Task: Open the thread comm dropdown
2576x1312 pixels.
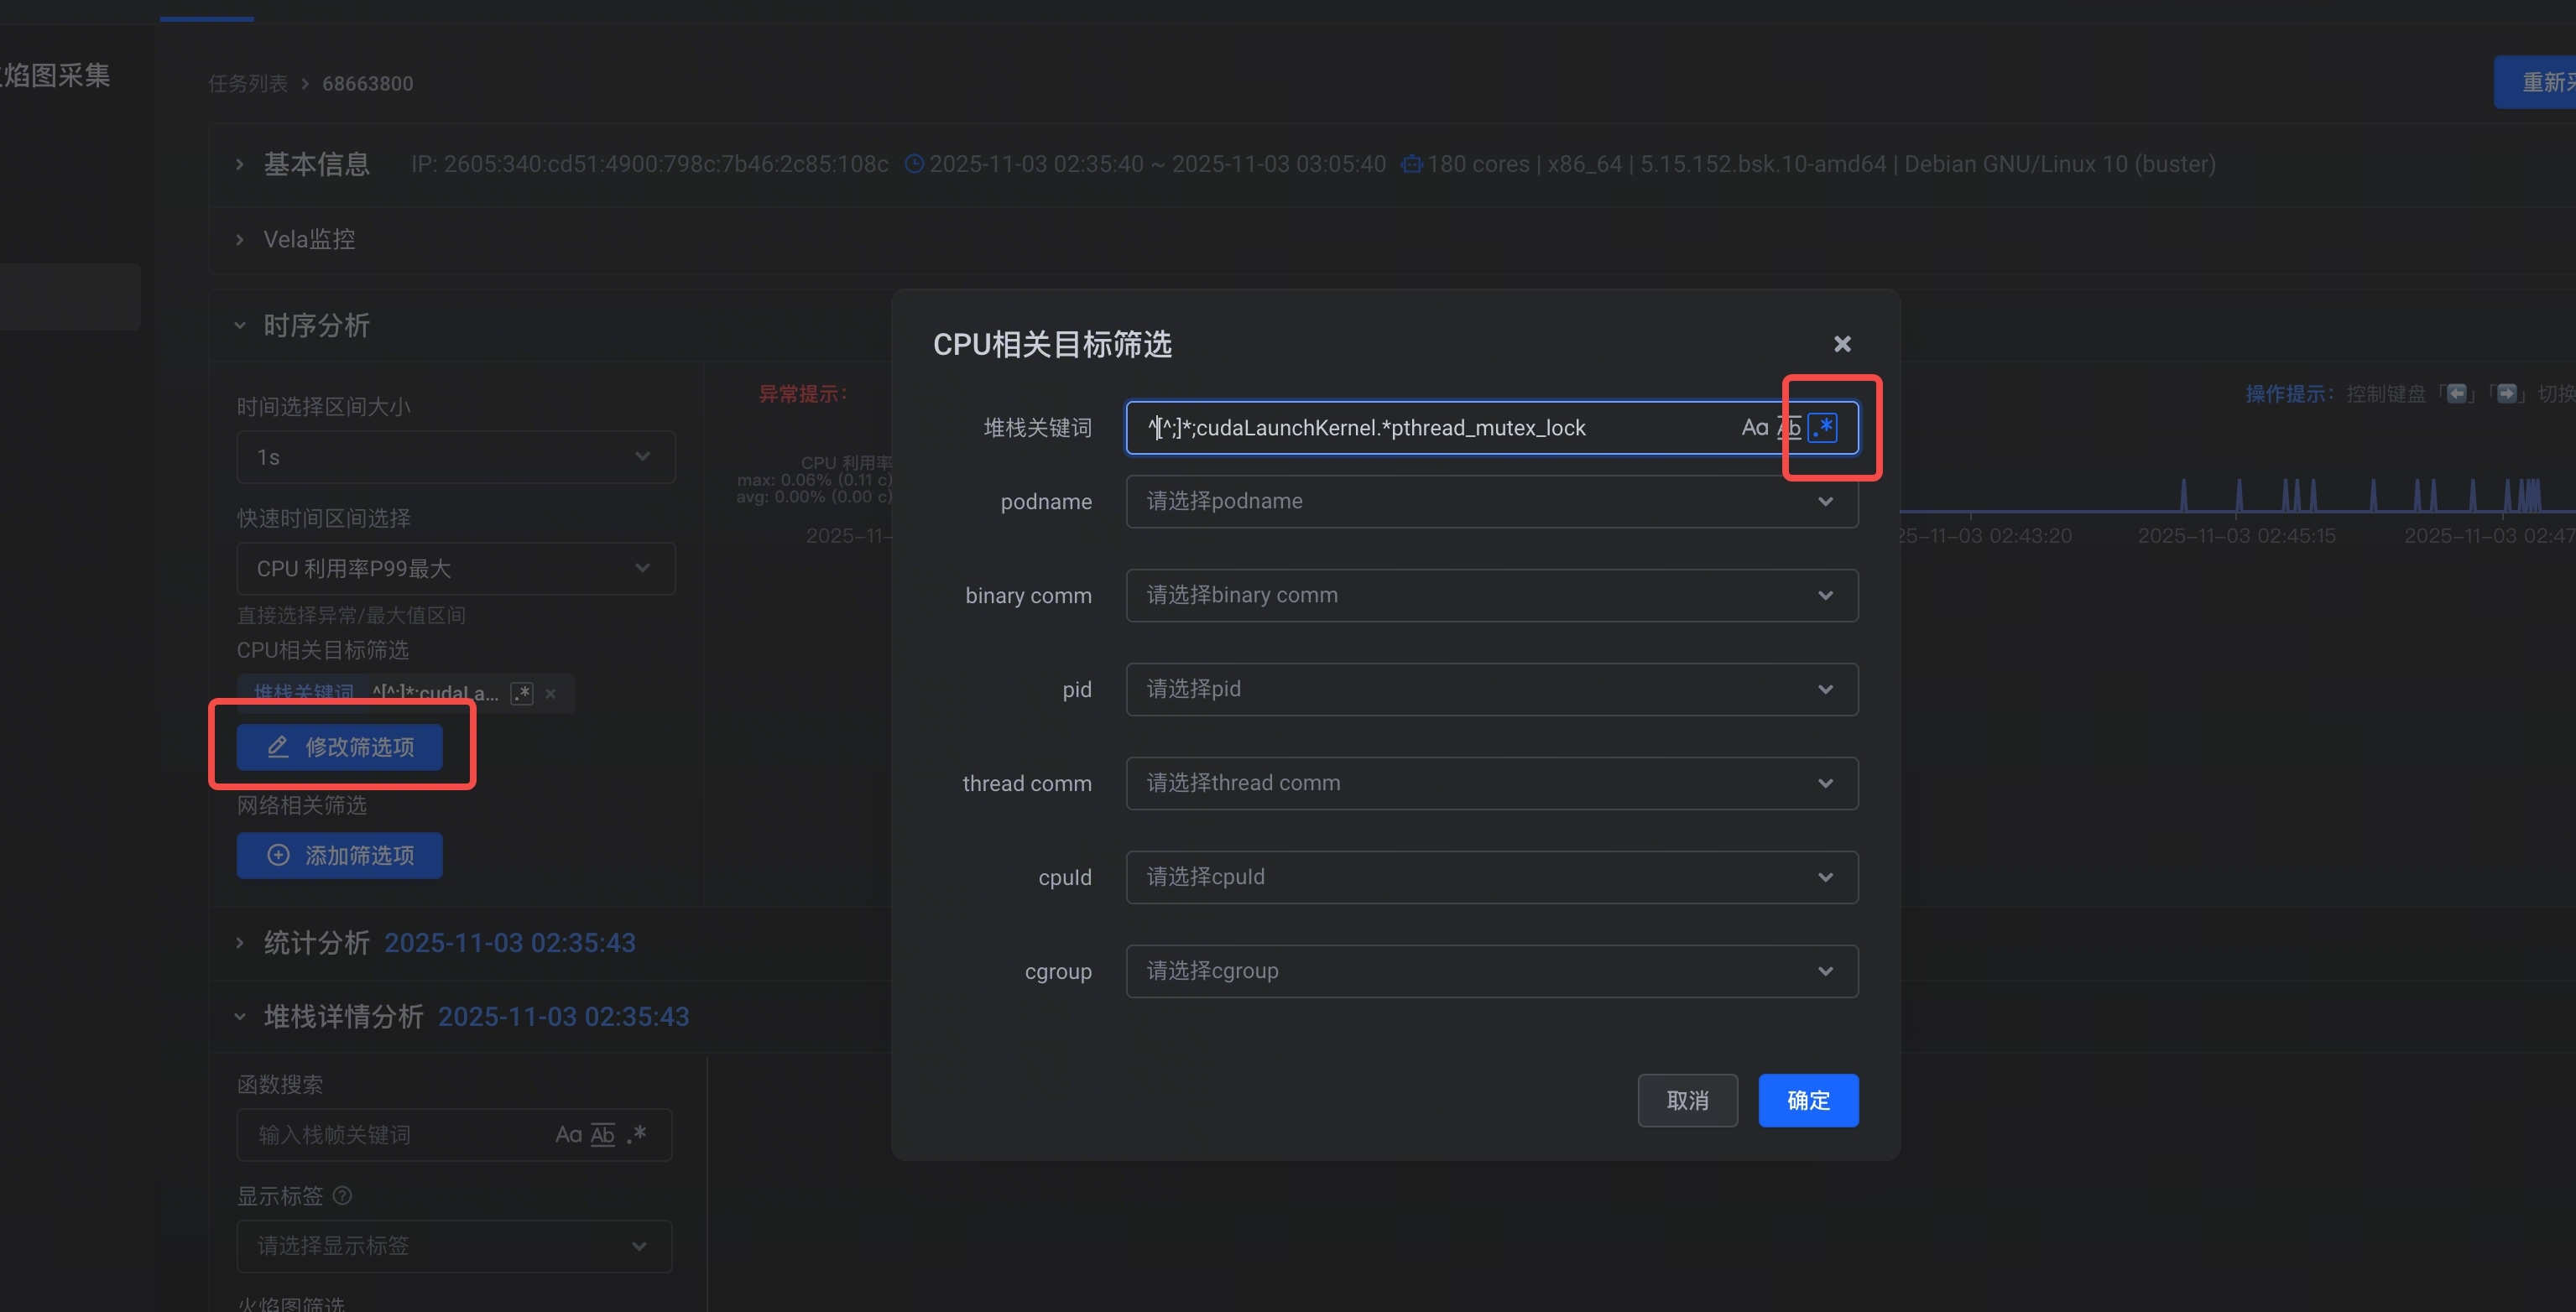Action: (1491, 783)
